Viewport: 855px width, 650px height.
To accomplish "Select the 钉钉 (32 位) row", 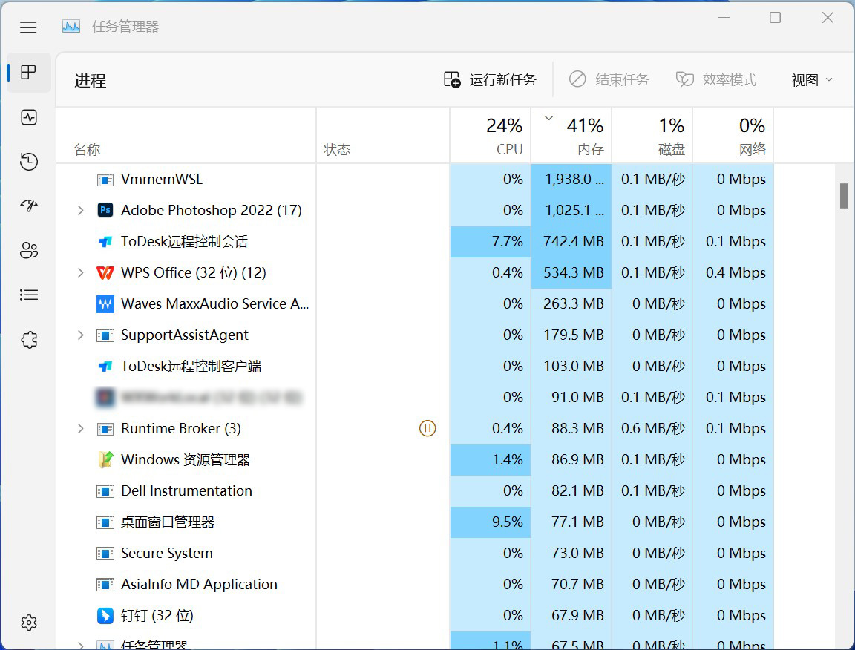I will pos(415,616).
